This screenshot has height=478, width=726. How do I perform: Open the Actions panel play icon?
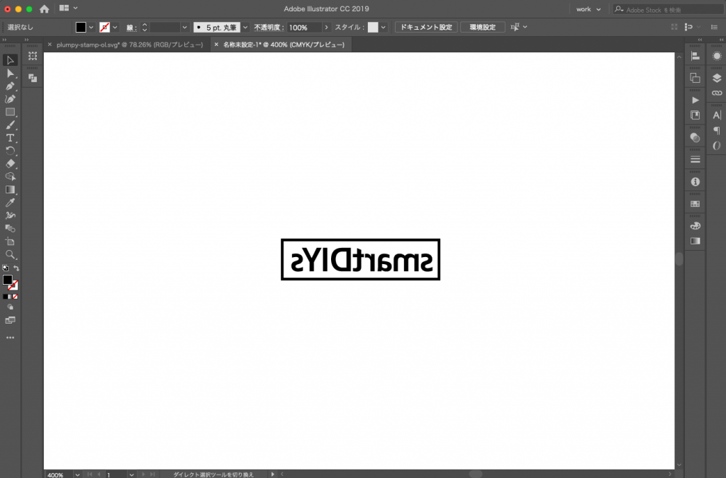pos(695,101)
